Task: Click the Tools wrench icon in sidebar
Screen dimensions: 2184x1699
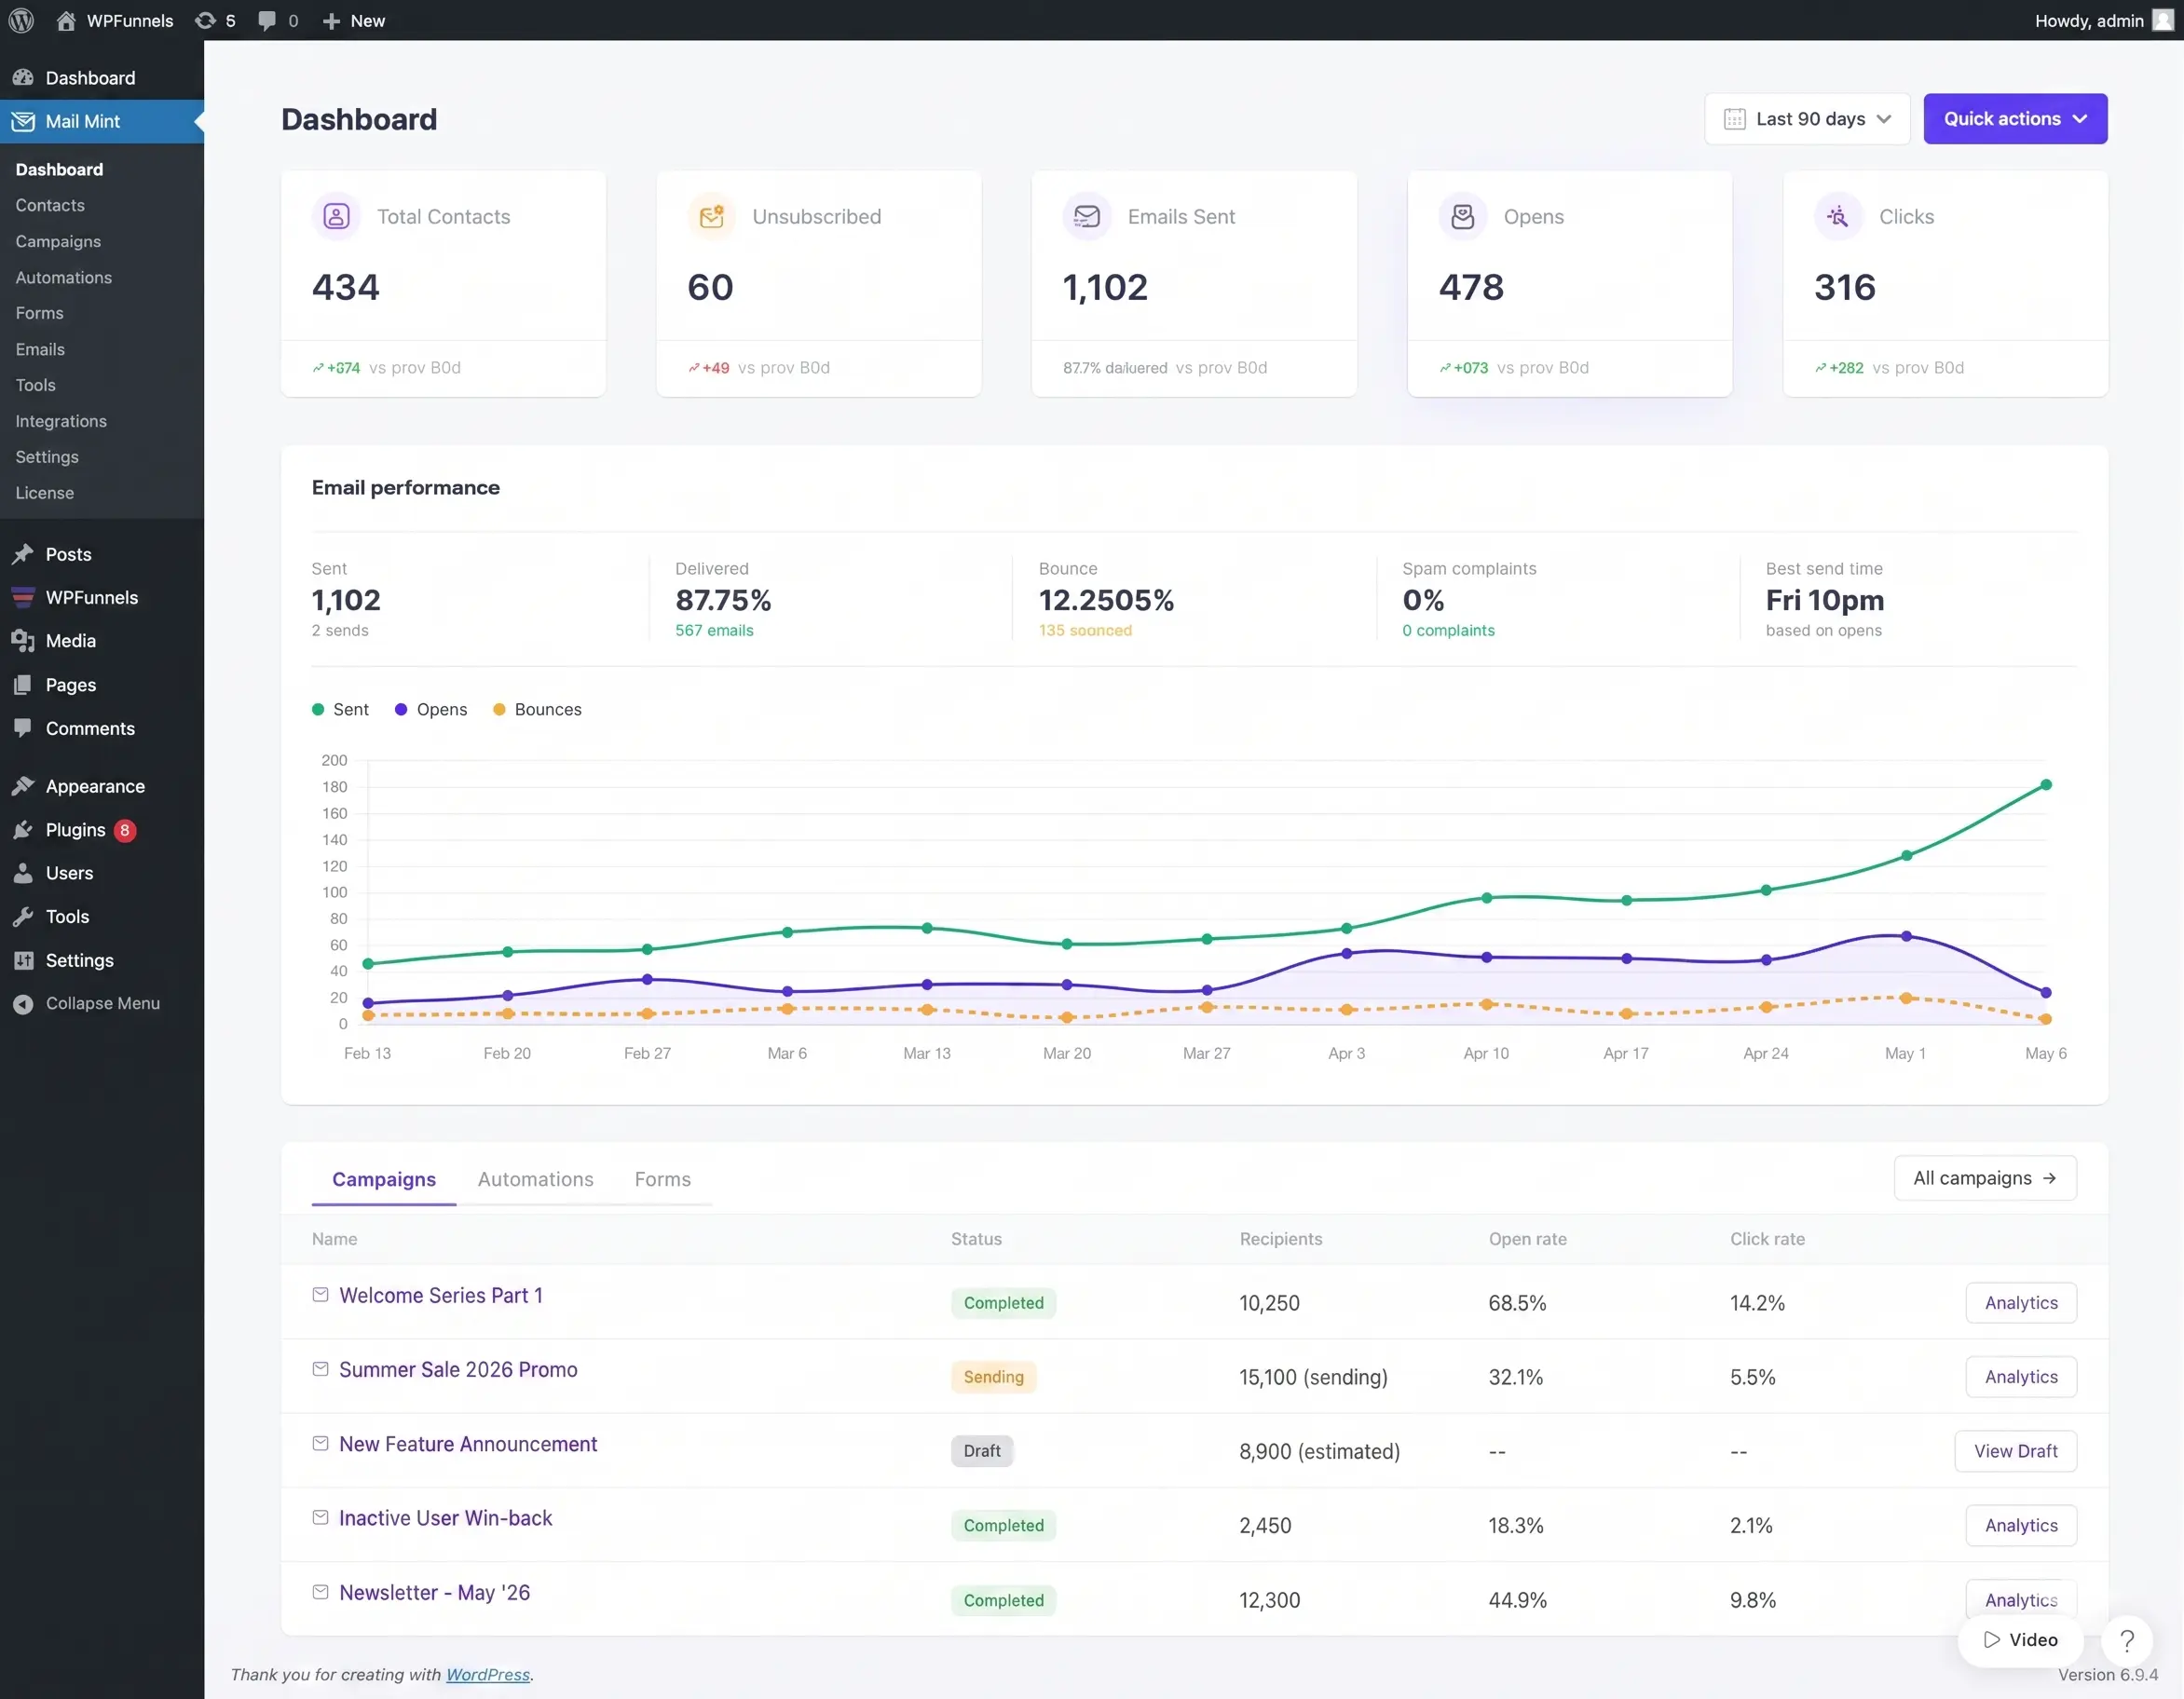Action: (23, 916)
